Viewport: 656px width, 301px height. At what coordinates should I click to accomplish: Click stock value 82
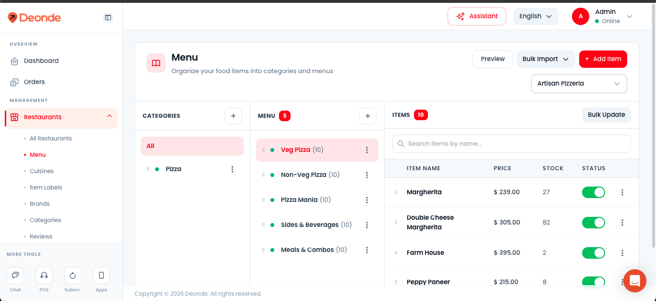[547, 223]
